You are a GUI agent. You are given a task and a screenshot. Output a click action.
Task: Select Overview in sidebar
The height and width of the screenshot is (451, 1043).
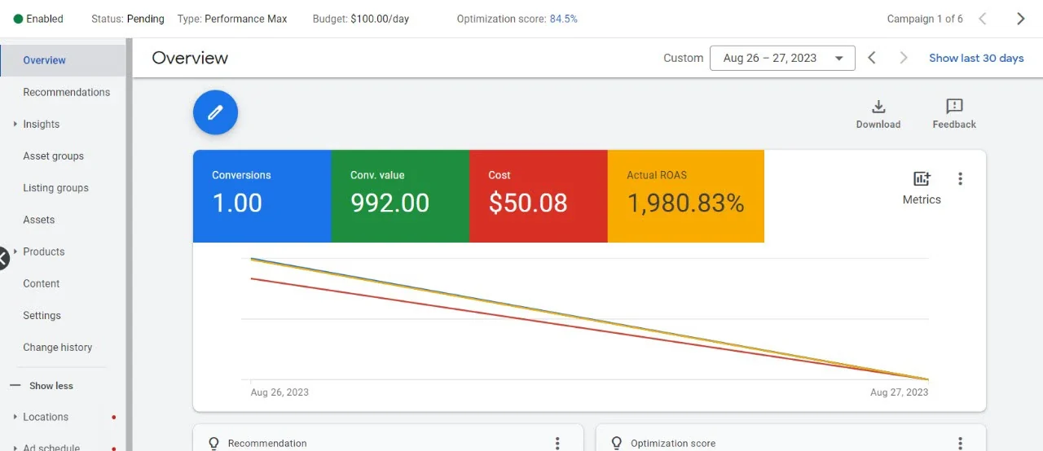[x=63, y=60]
